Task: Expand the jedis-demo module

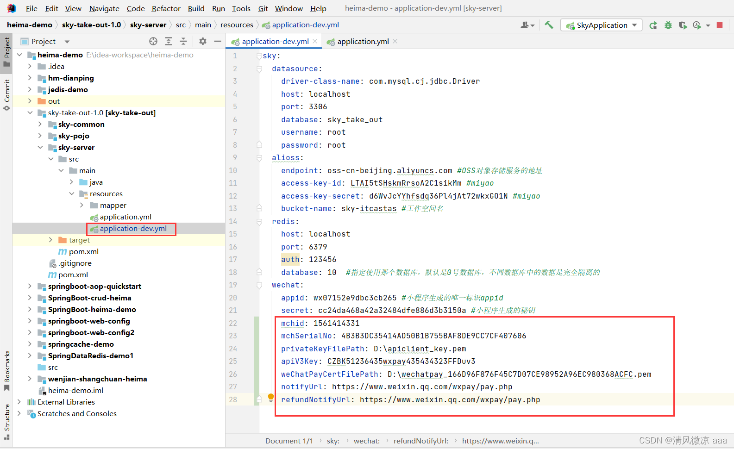Action: (30, 89)
